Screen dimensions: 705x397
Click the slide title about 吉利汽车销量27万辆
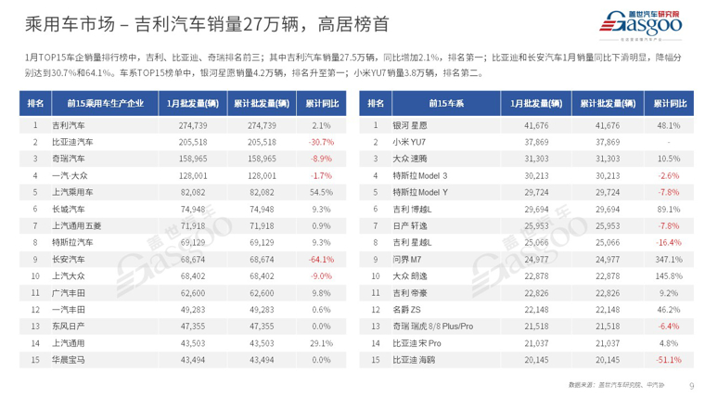[207, 24]
